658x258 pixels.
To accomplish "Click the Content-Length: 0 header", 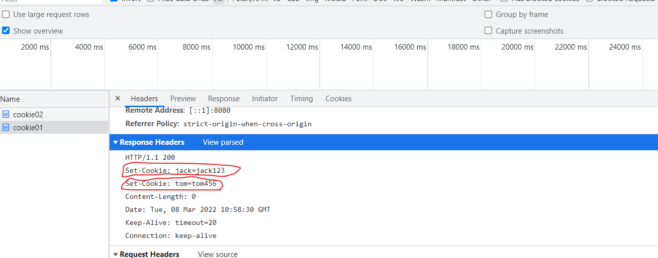I will click(160, 197).
